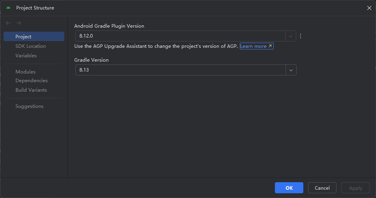Screen dimensions: 376x198
Task: Open the Modules section
Action: [25, 72]
